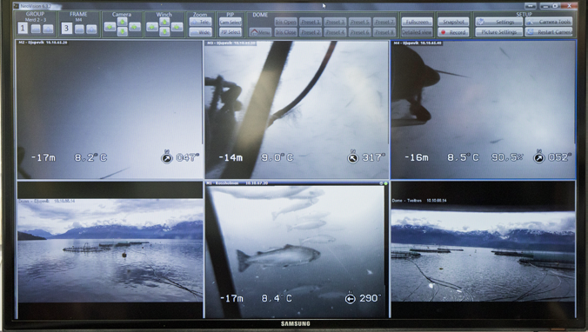Raise the winch with Winch up arrow

coord(164,22)
